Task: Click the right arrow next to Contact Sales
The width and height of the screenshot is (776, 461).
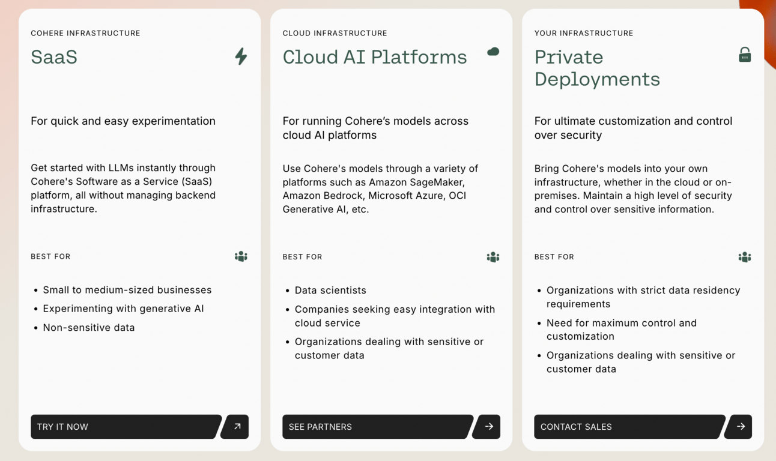Action: pyautogui.click(x=740, y=427)
